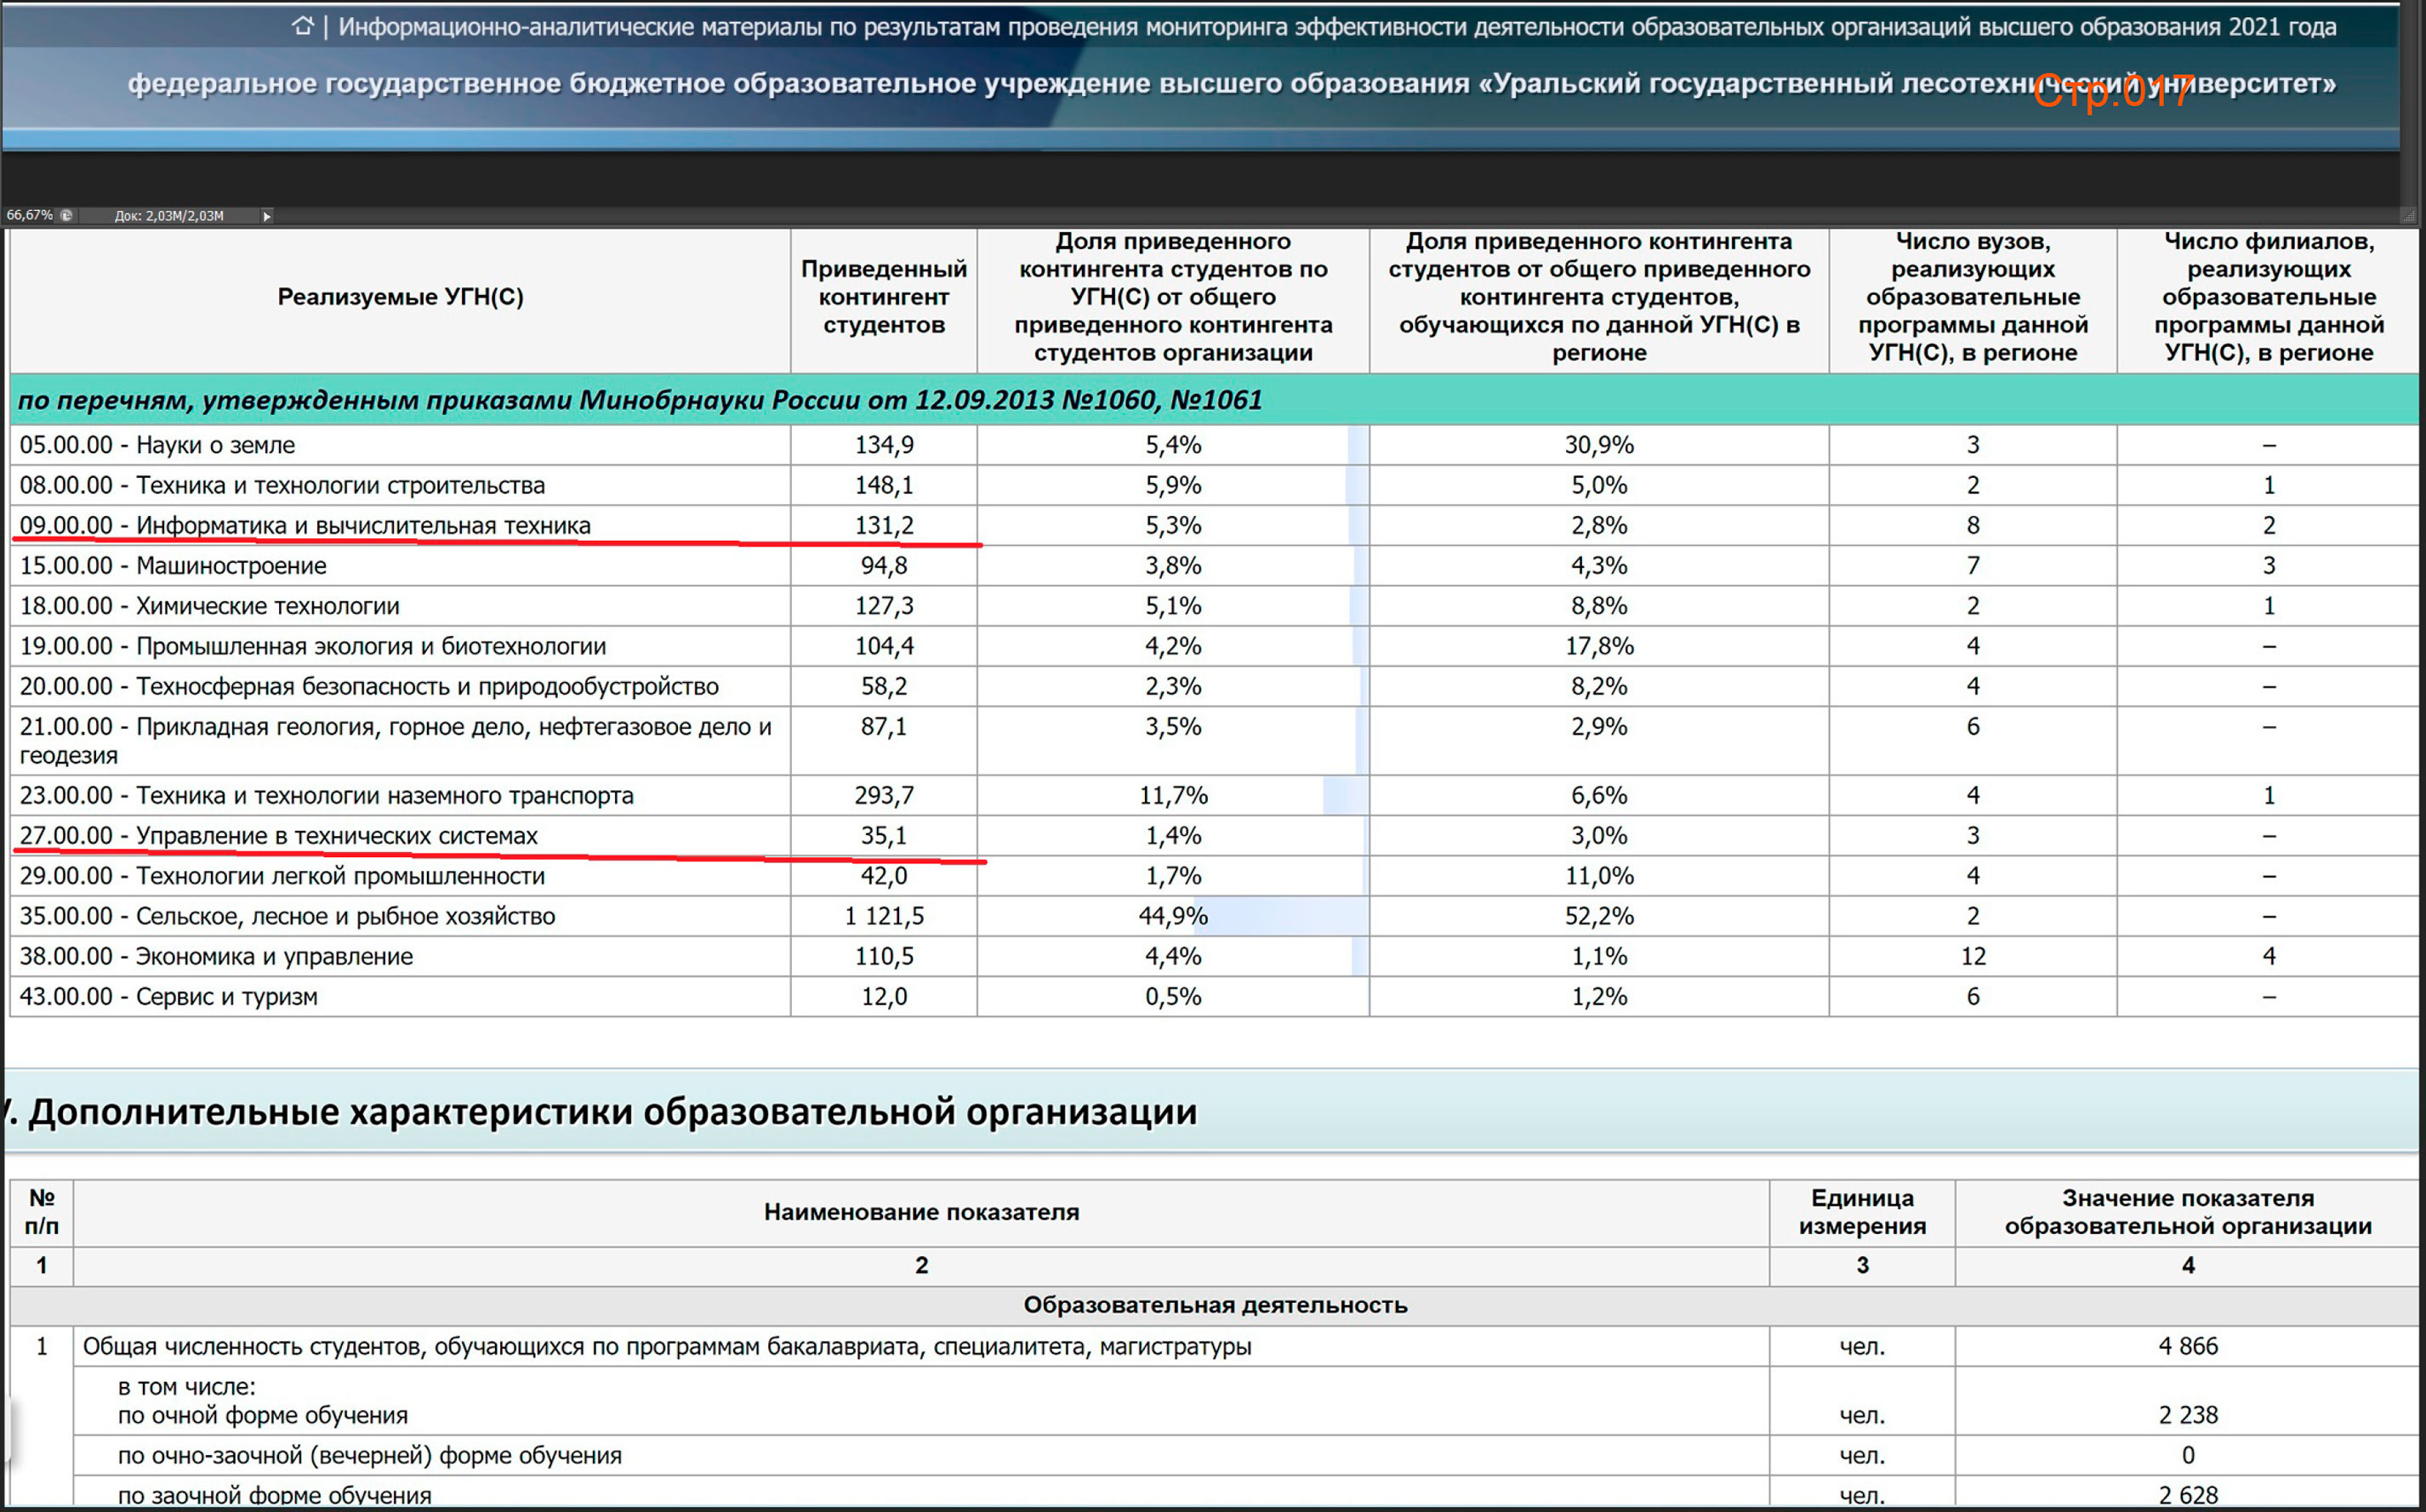
Task: Click the Реализуемые УГН(С) column header
Action: tap(400, 297)
